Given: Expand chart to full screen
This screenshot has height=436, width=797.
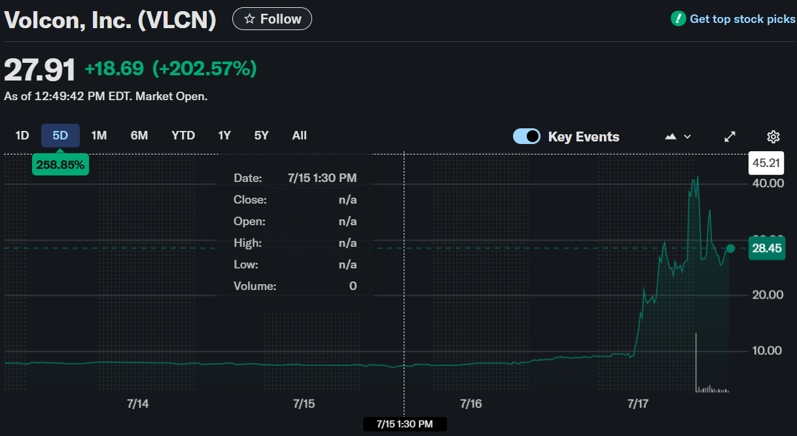Looking at the screenshot, I should point(730,136).
